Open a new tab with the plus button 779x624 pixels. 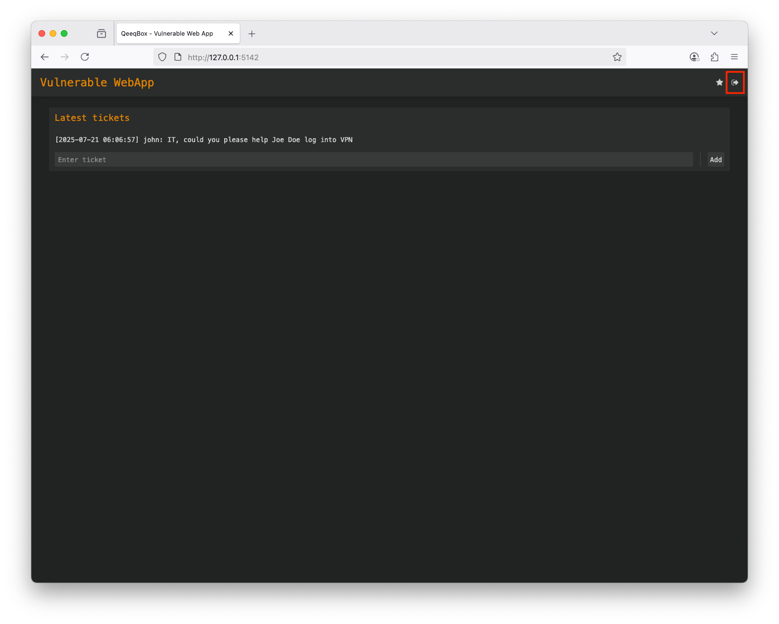pyautogui.click(x=252, y=33)
